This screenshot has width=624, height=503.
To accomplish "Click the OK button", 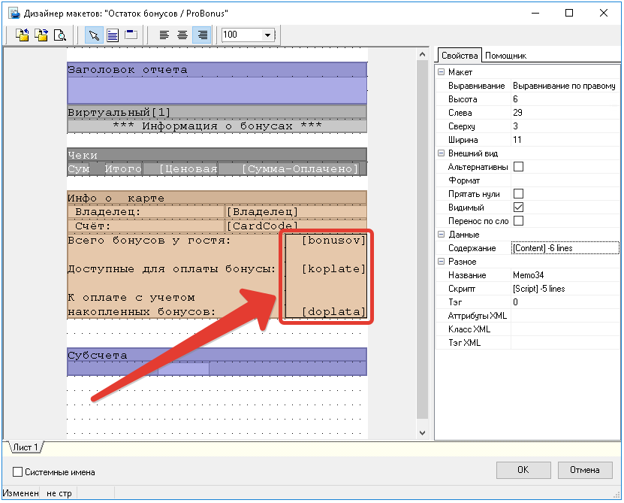I will coord(523,470).
